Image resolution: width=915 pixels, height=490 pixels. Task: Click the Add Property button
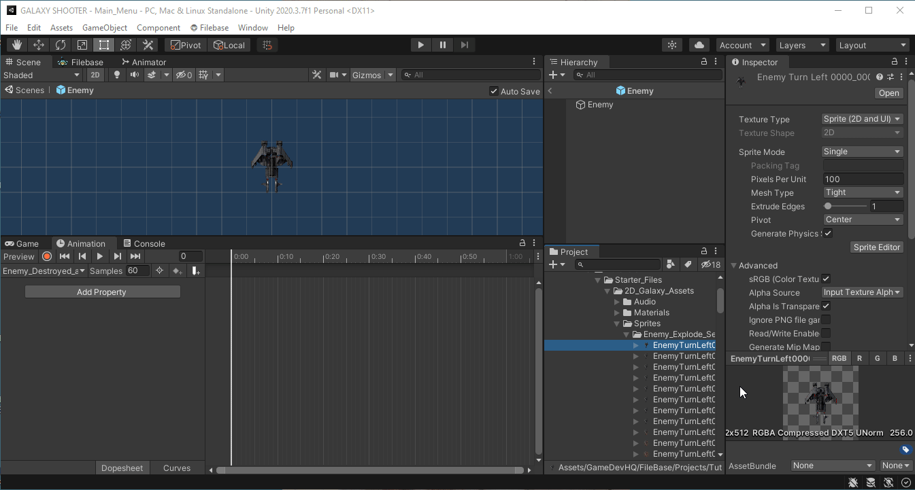(x=102, y=292)
